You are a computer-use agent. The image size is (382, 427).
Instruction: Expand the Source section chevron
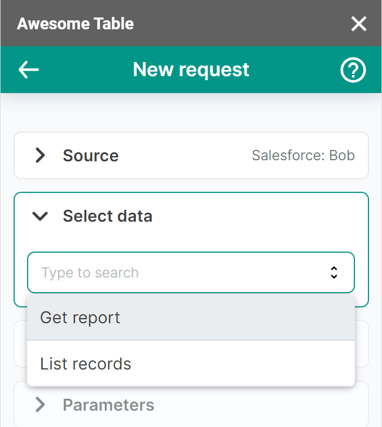(40, 156)
